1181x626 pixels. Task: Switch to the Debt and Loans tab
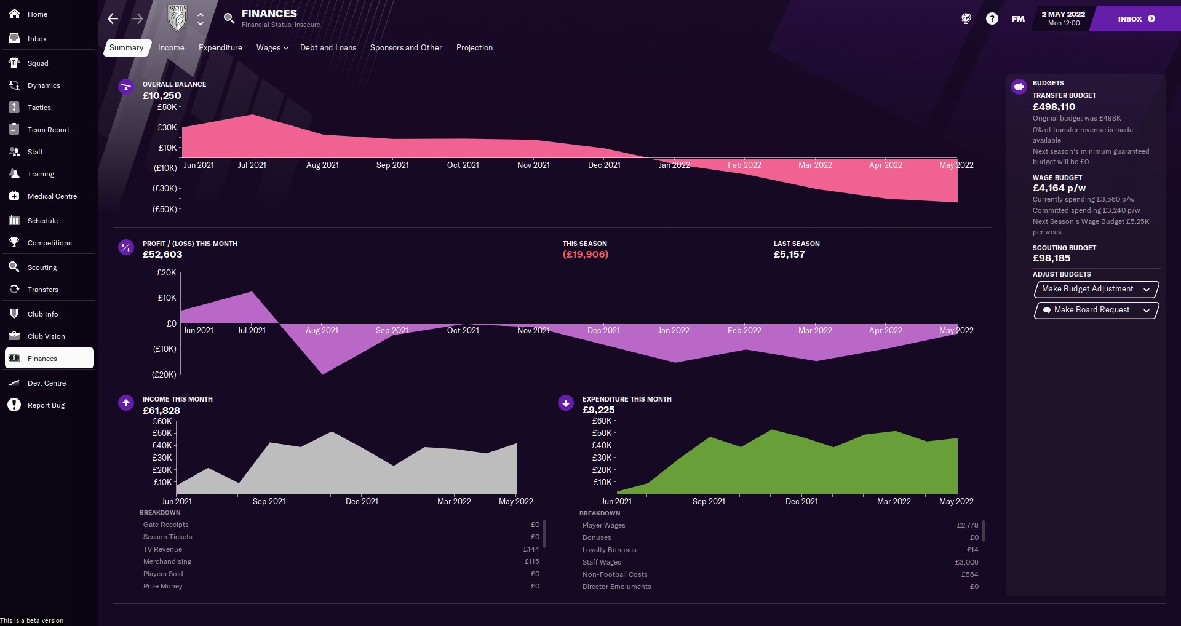(x=328, y=48)
